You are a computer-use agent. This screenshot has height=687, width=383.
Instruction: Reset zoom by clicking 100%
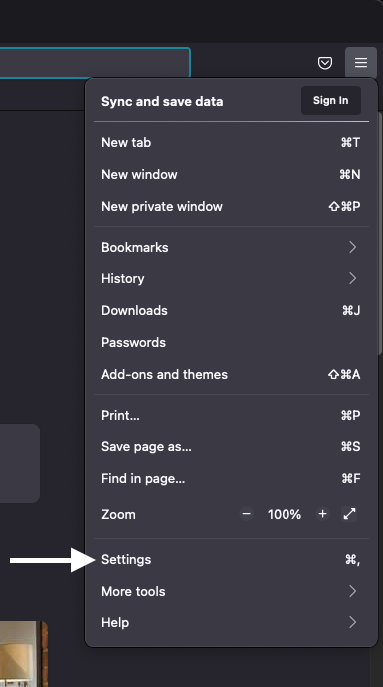285,514
